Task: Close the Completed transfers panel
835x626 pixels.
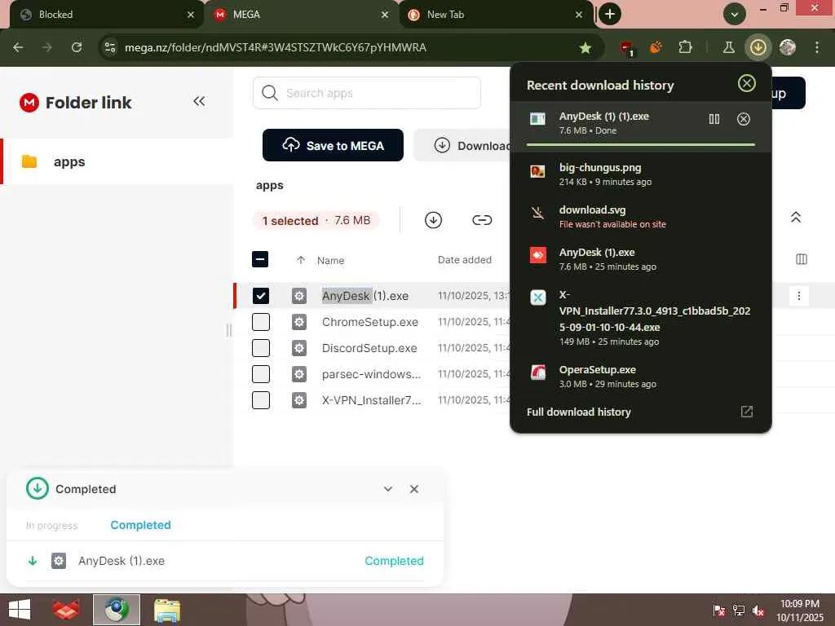Action: pyautogui.click(x=413, y=489)
